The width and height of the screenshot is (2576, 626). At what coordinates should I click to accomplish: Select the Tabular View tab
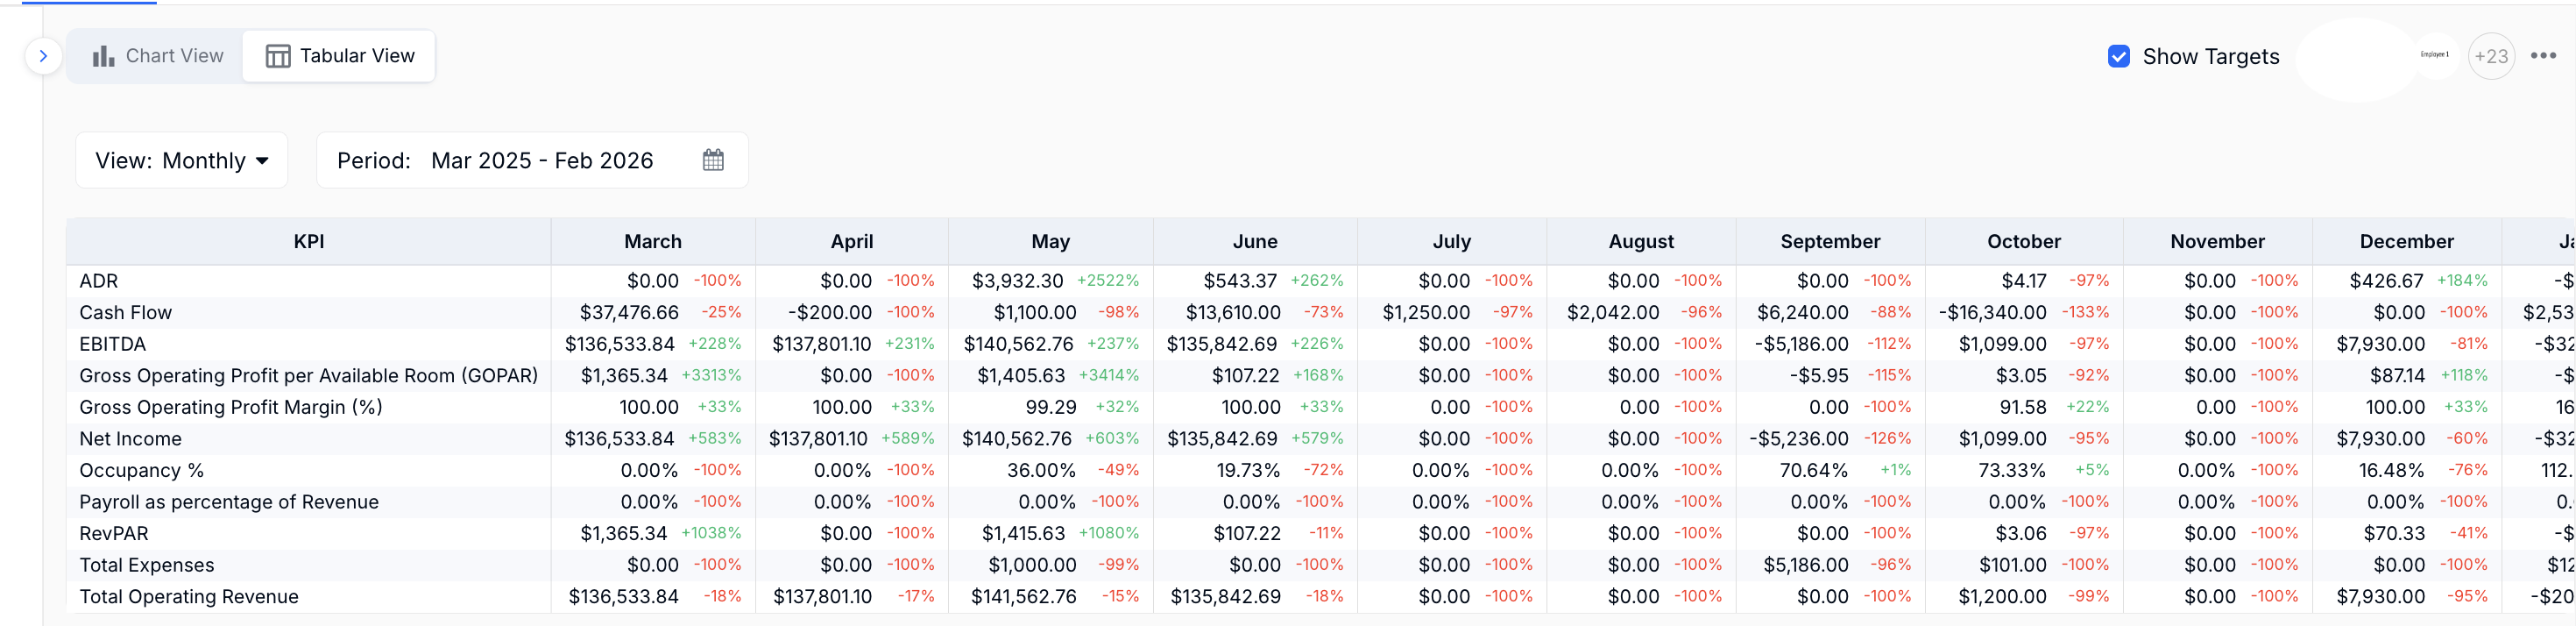pyautogui.click(x=340, y=56)
